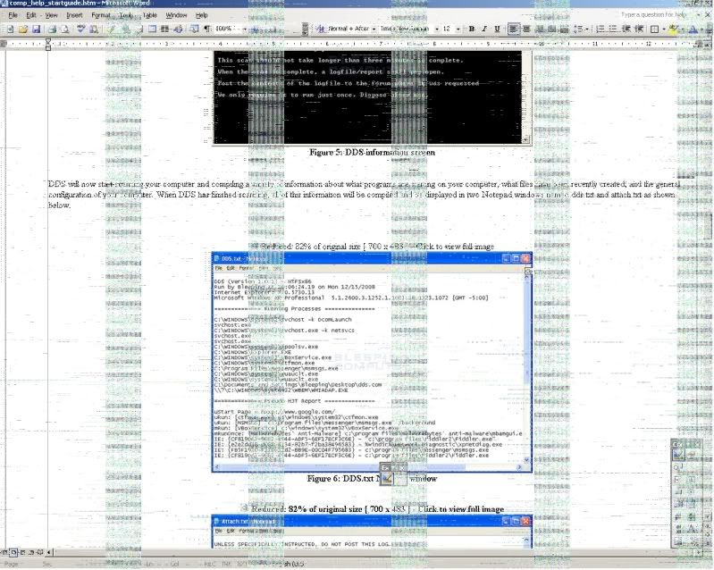Open the Window menu
Viewport: 714px width, 570px height.
(176, 15)
